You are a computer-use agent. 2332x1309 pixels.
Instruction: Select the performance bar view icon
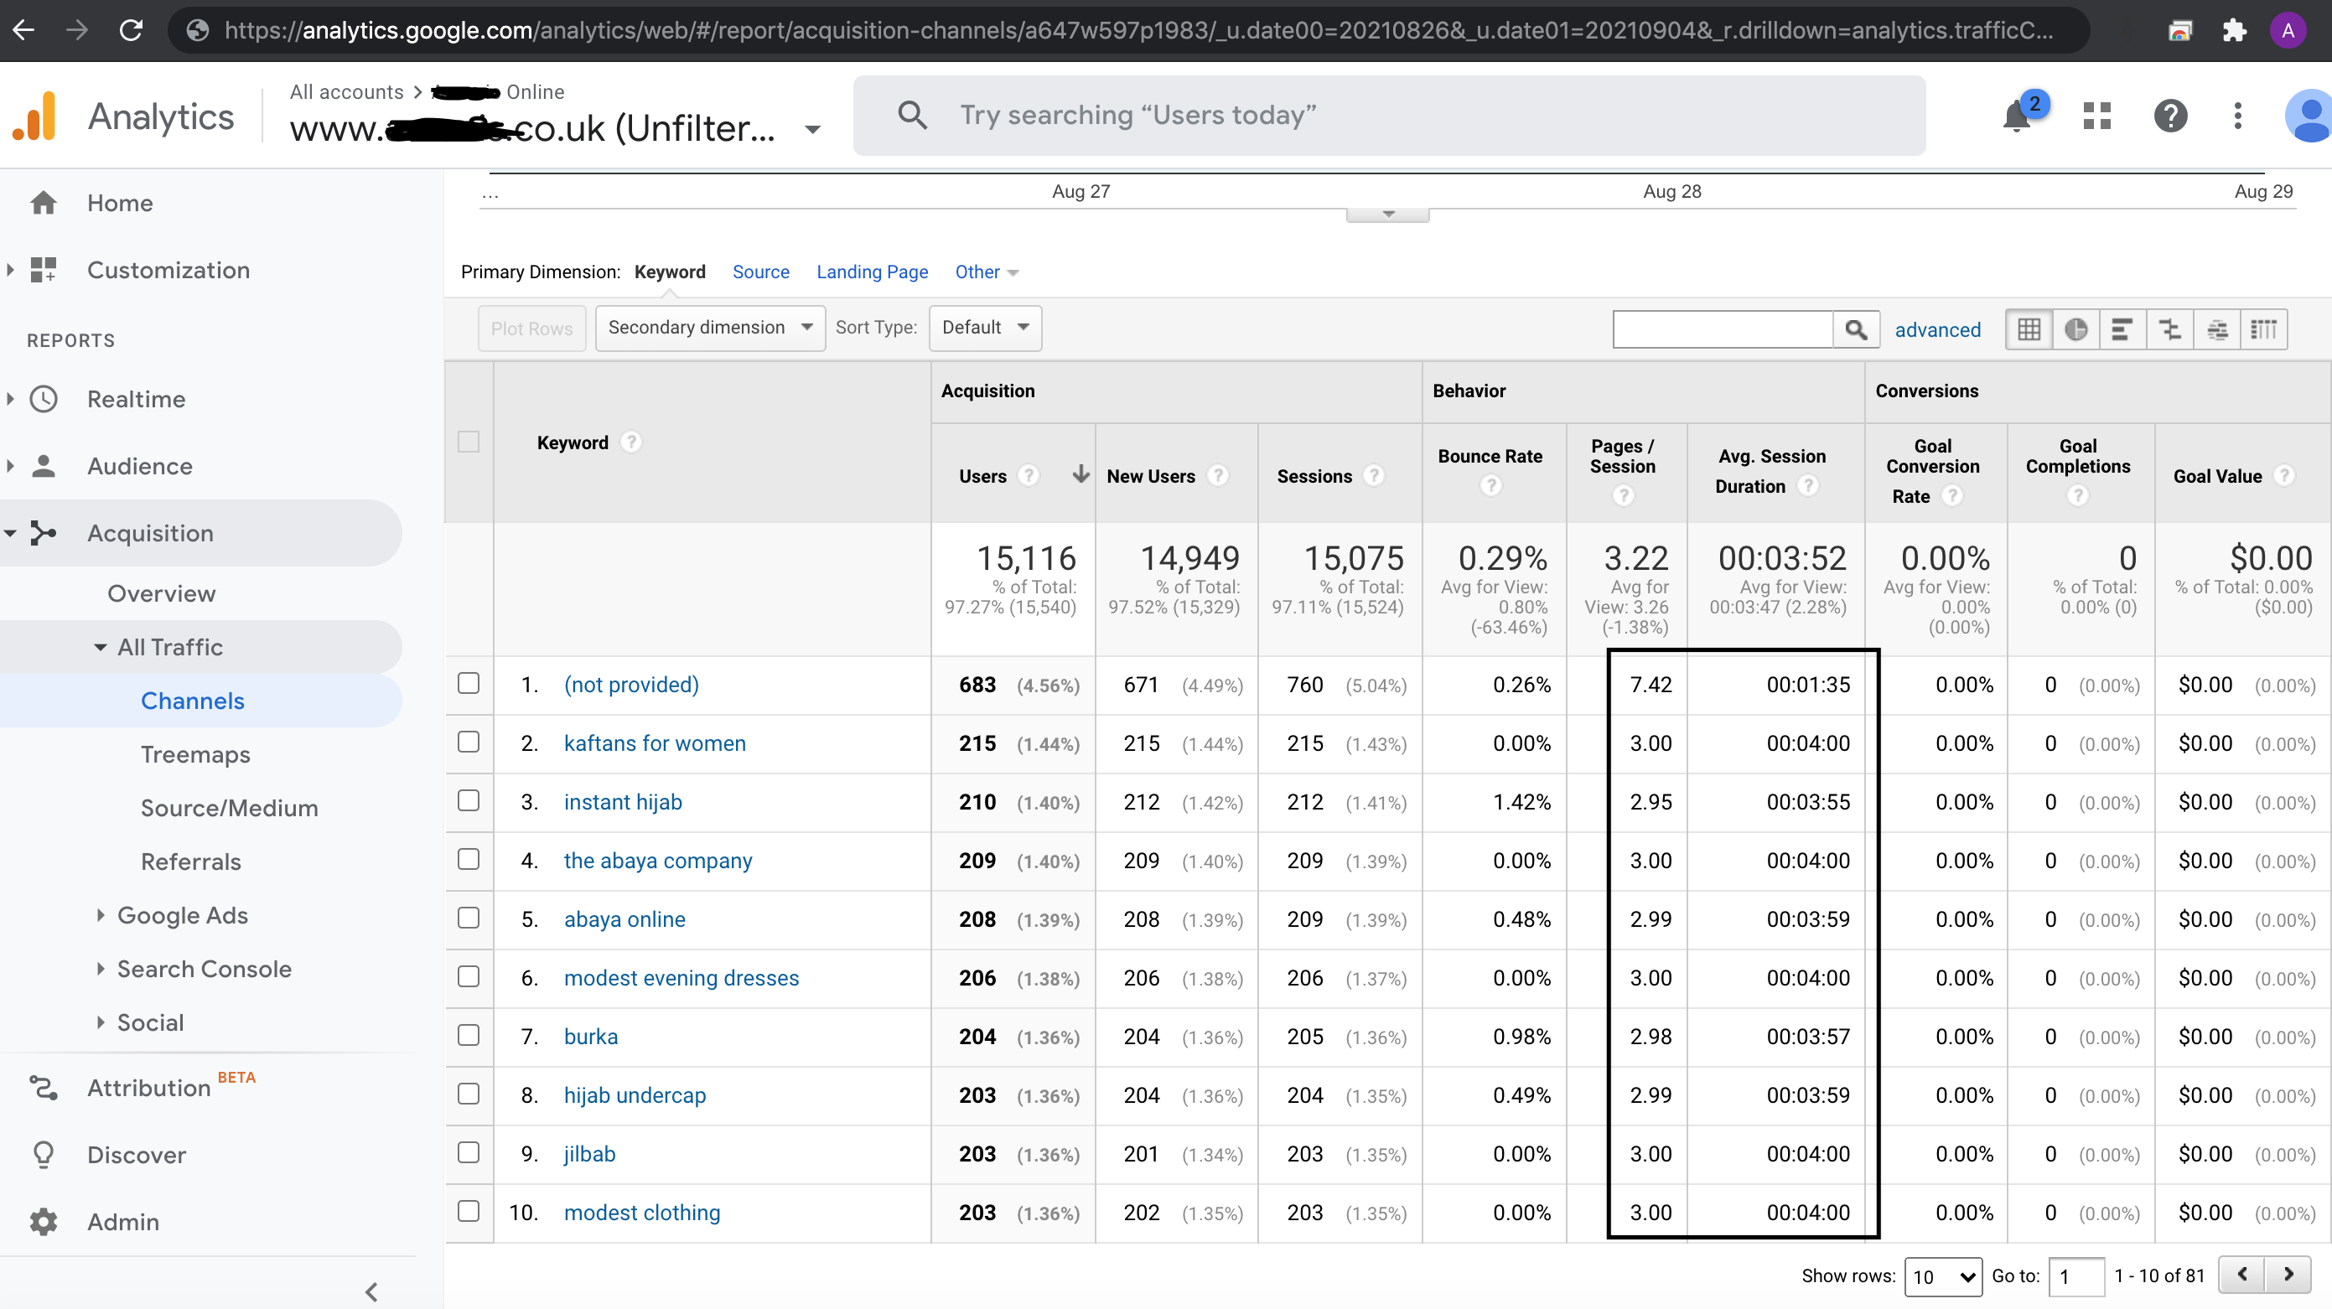pyautogui.click(x=2123, y=329)
